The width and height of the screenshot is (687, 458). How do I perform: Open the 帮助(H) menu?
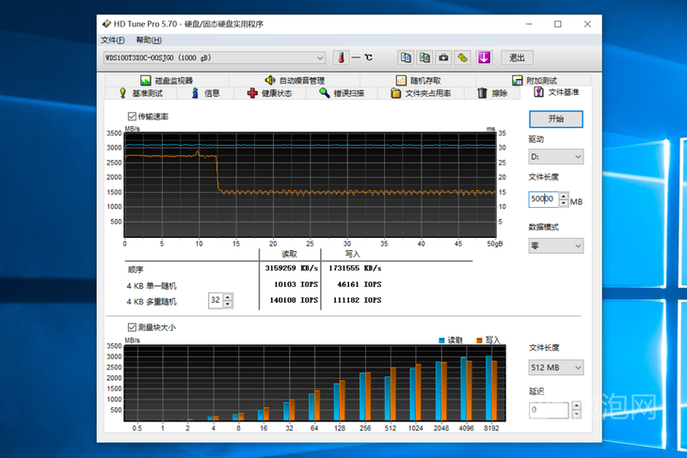tap(149, 40)
